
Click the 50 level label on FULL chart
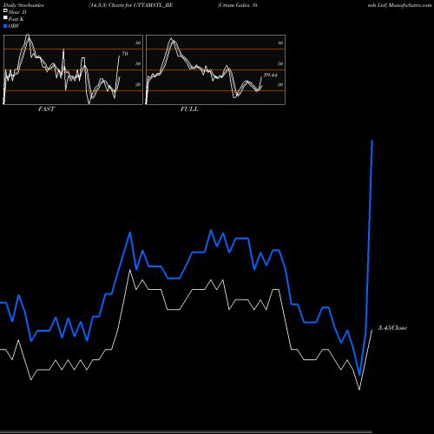point(280,63)
